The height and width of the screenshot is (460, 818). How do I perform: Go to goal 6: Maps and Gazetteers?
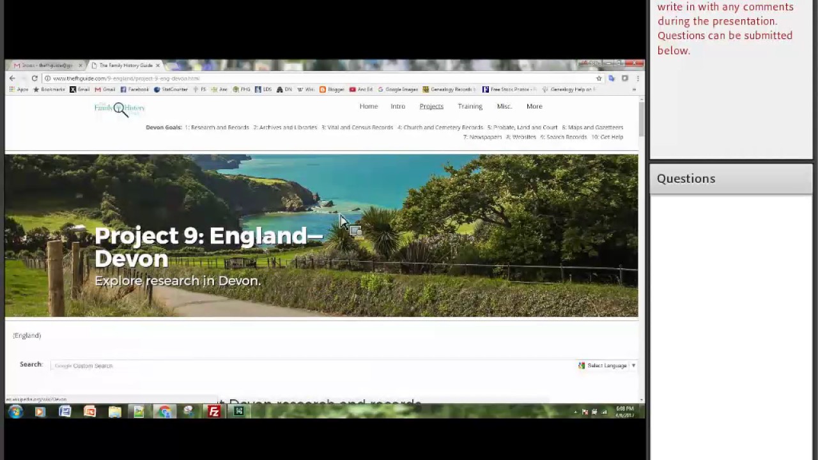[592, 127]
